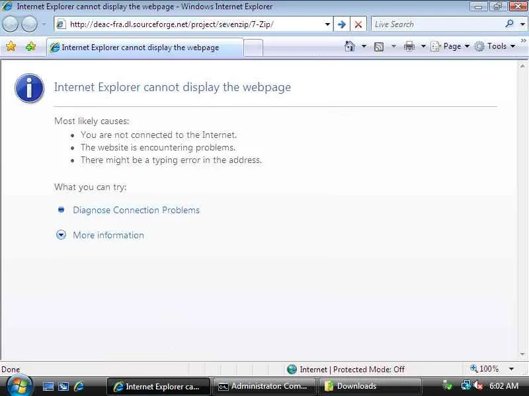Click the blue information icon
The width and height of the screenshot is (529, 396).
coord(30,88)
